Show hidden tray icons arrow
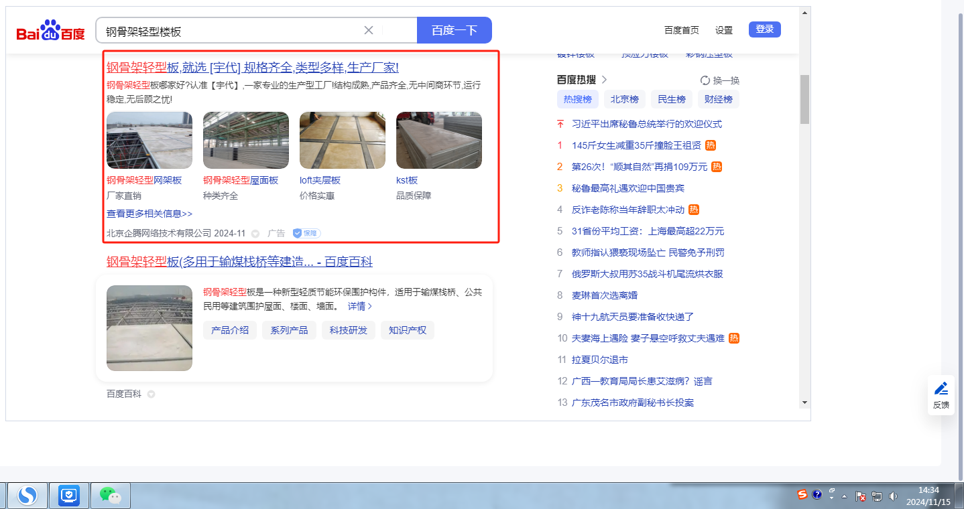The height and width of the screenshot is (509, 964). point(845,496)
